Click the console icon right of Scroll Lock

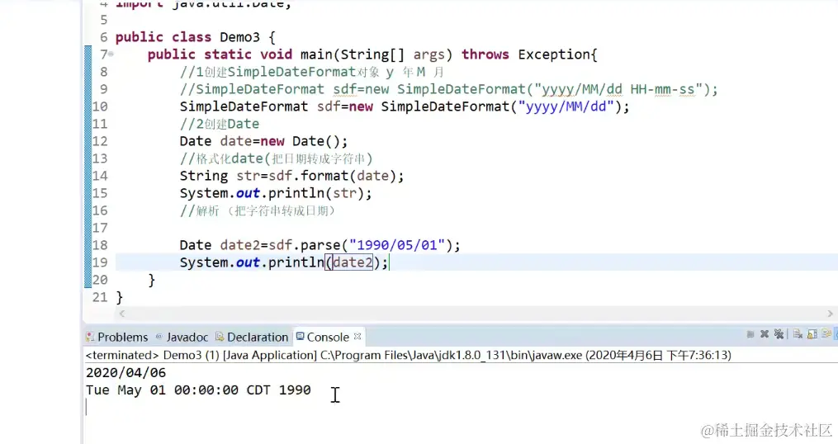coord(826,334)
